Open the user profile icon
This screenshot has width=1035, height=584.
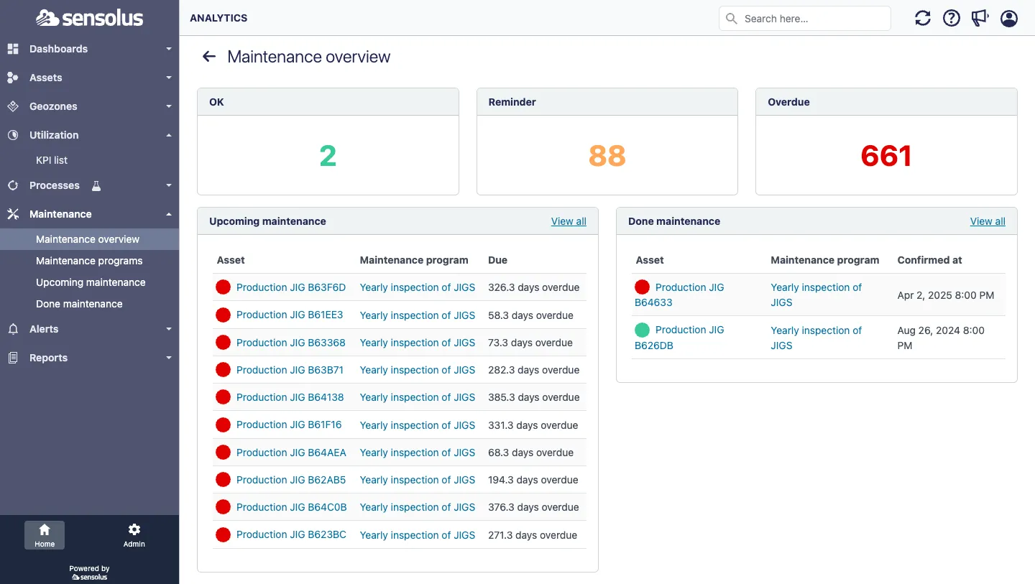point(1009,19)
